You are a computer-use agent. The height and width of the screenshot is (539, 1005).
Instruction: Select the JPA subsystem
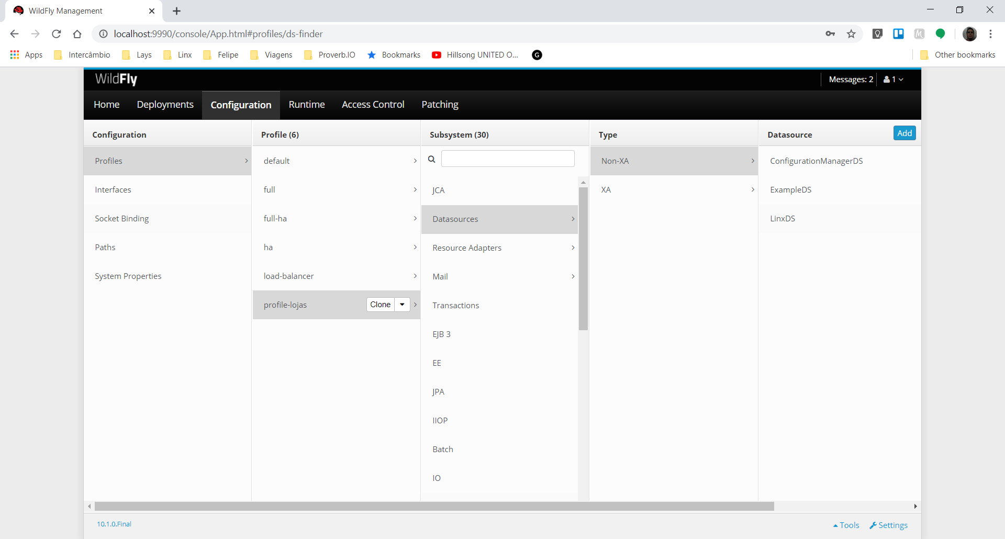click(x=499, y=391)
